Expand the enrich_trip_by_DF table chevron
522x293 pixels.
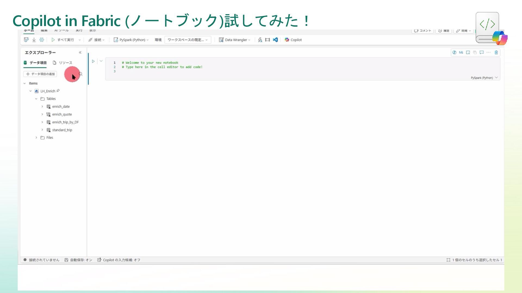[x=42, y=122]
